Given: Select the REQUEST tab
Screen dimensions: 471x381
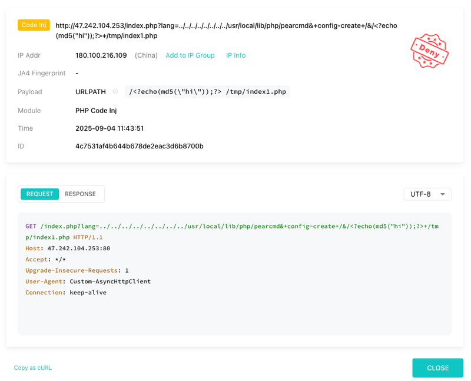Looking at the screenshot, I should [x=39, y=194].
